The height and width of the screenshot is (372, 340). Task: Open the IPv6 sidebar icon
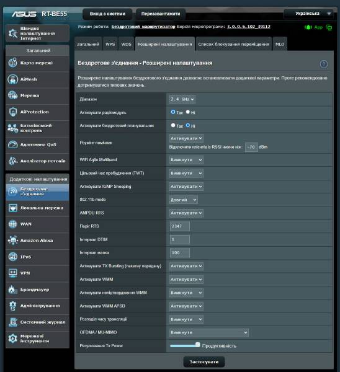(x=13, y=257)
